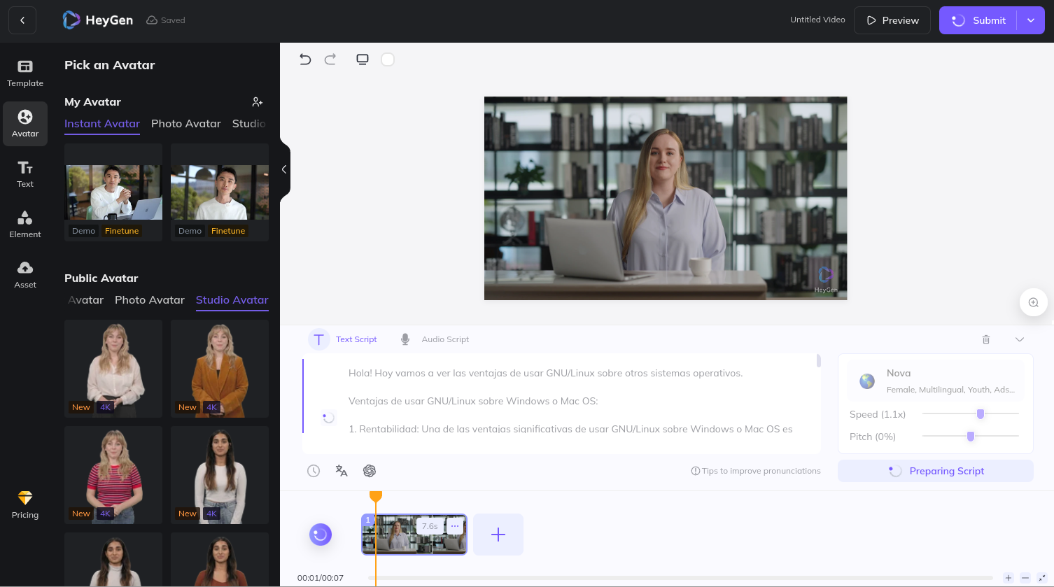1054x587 pixels.
Task: Open the AI script writer icon
Action: (x=370, y=471)
